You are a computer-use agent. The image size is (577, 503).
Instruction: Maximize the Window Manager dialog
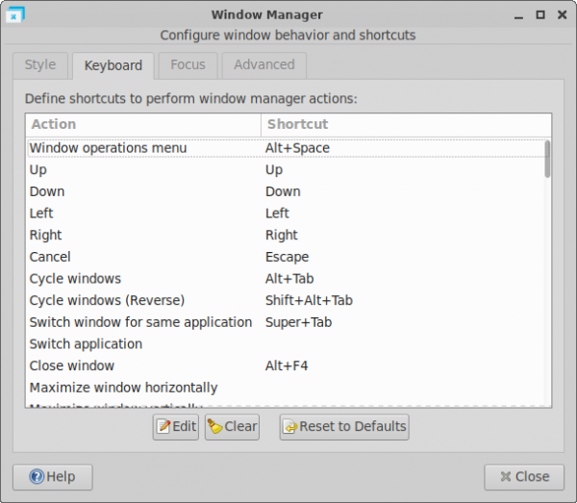pyautogui.click(x=540, y=14)
